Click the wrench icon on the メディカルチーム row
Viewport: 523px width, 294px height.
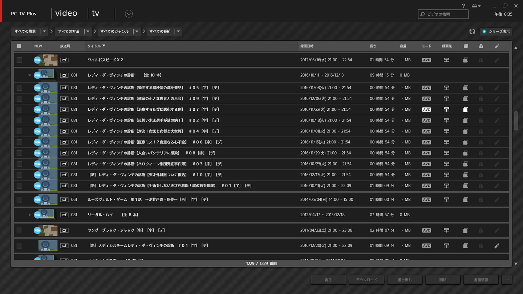[497, 246]
